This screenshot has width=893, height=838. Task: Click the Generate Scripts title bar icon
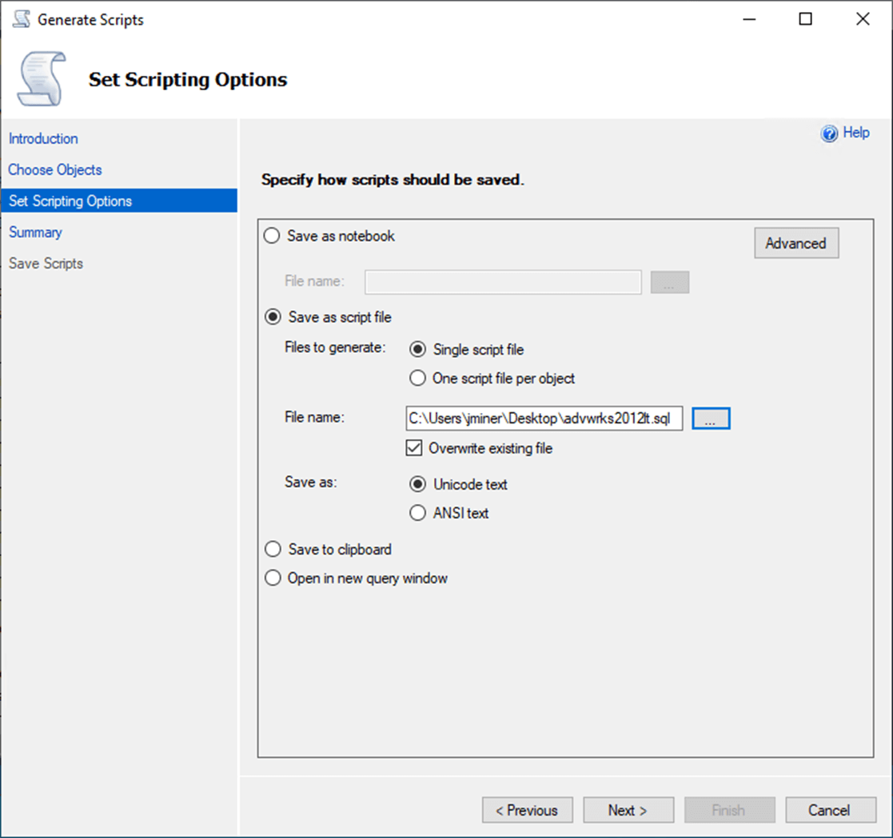pyautogui.click(x=22, y=20)
